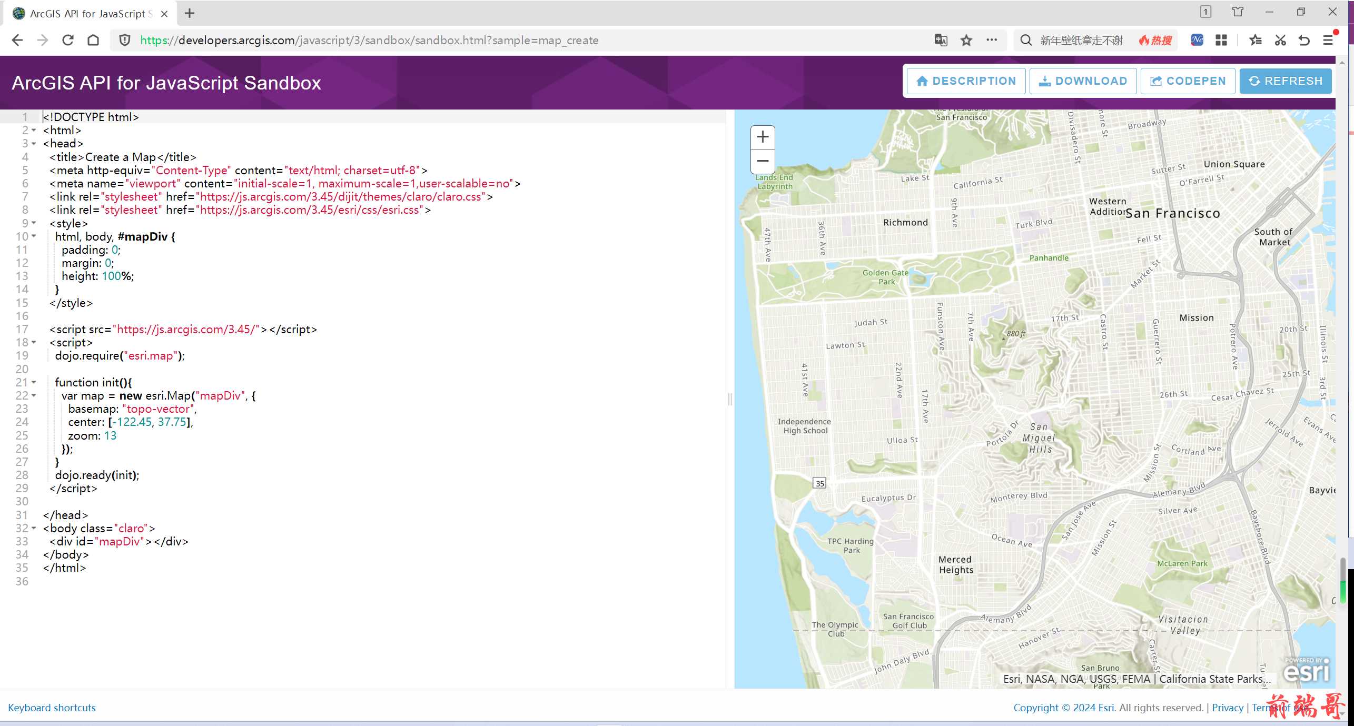Click the center coordinates -122.45 in code

[132, 422]
